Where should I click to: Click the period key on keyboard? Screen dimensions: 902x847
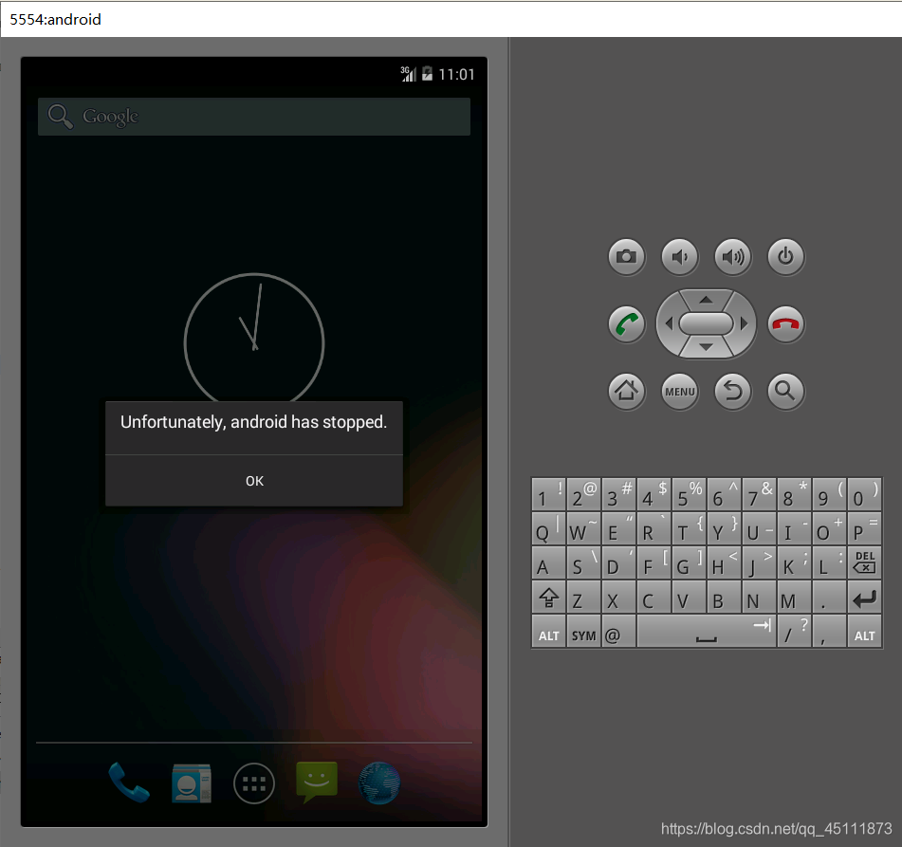click(x=829, y=597)
